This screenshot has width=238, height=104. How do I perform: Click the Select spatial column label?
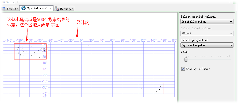[198, 17]
